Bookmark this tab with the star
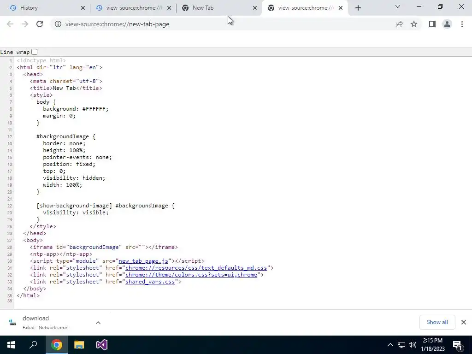 [x=414, y=24]
